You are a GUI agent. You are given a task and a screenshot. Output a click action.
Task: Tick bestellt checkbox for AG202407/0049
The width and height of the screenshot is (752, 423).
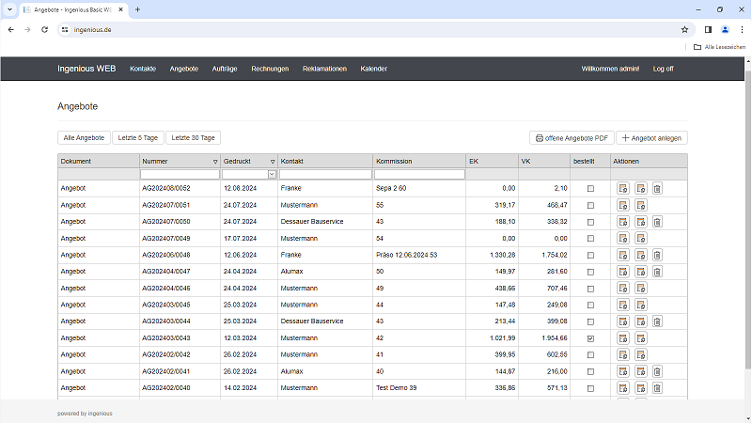(x=590, y=239)
